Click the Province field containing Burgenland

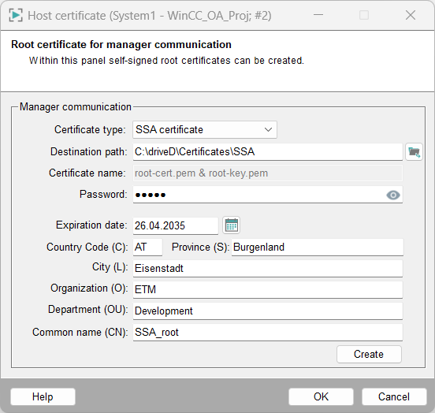pyautogui.click(x=318, y=247)
